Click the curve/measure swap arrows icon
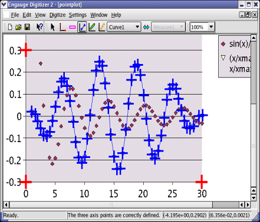Image resolution: width=260 pixels, height=222 pixels. point(146,27)
